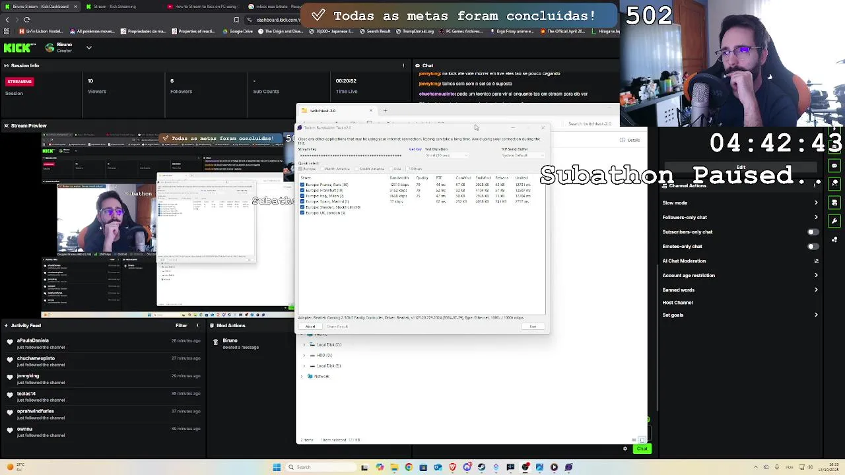
Task: Click Abort button in bandwidth test
Action: [310, 327]
